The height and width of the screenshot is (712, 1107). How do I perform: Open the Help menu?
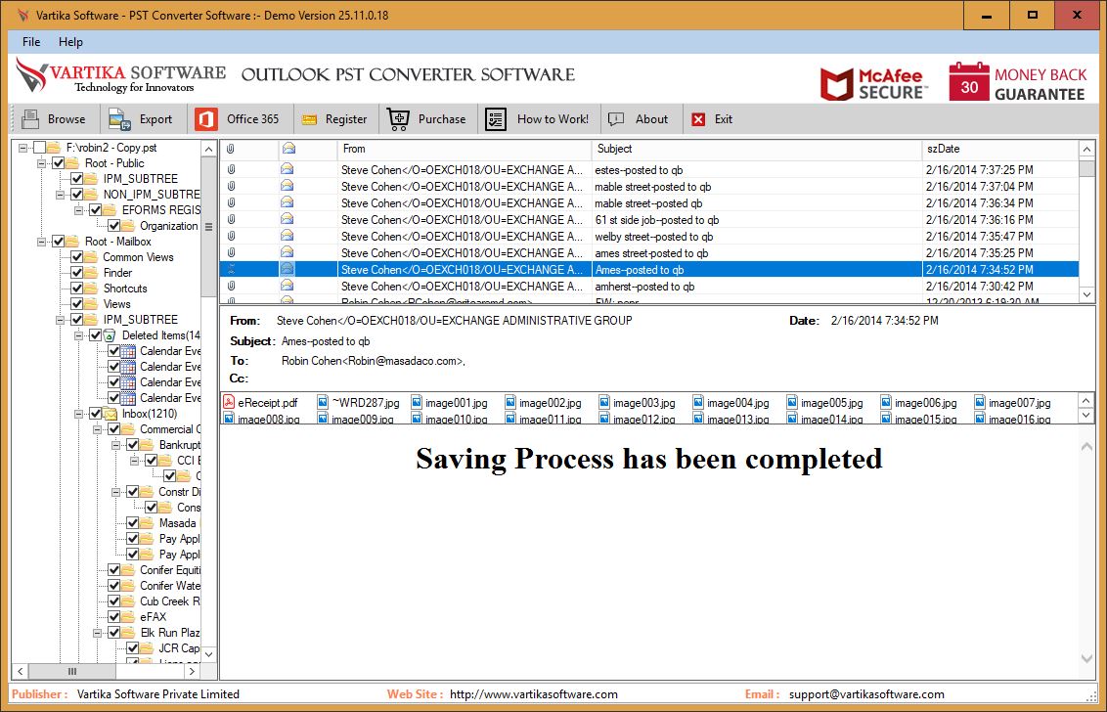(x=70, y=42)
